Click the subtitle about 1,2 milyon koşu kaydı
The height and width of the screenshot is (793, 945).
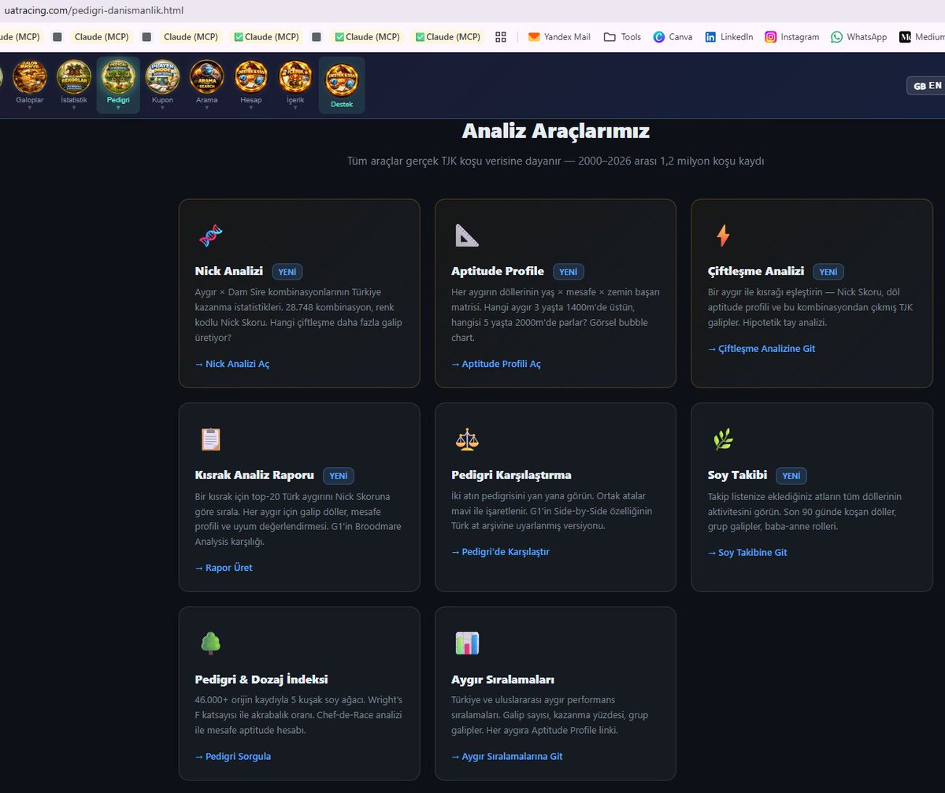pyautogui.click(x=555, y=161)
